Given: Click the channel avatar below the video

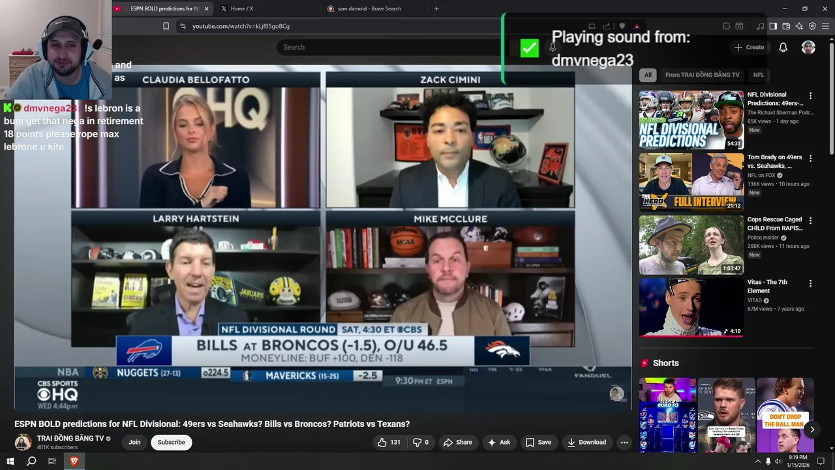Looking at the screenshot, I should [x=23, y=442].
